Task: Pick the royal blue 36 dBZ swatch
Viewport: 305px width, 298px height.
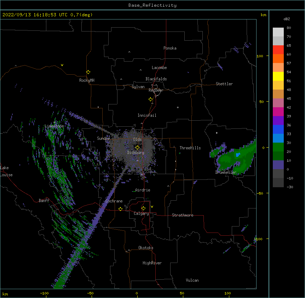Action: [x=278, y=129]
